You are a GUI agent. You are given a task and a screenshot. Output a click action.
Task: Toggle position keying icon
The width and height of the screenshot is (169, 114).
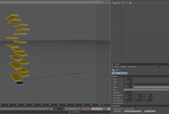click(93, 109)
